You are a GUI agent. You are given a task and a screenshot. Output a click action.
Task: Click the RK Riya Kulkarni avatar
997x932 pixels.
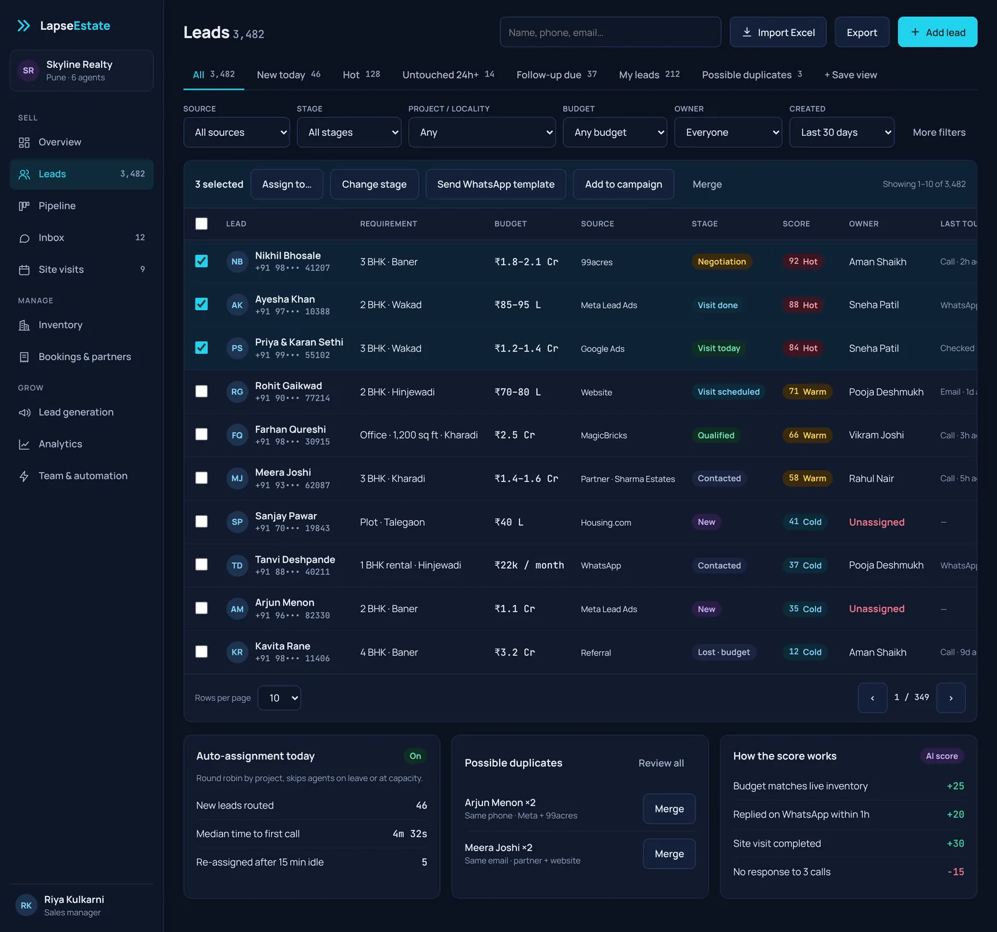point(26,905)
